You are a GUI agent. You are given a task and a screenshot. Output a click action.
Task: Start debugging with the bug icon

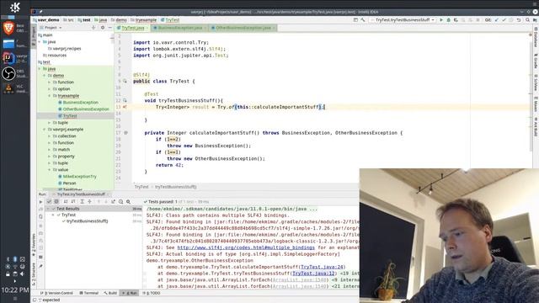click(449, 20)
